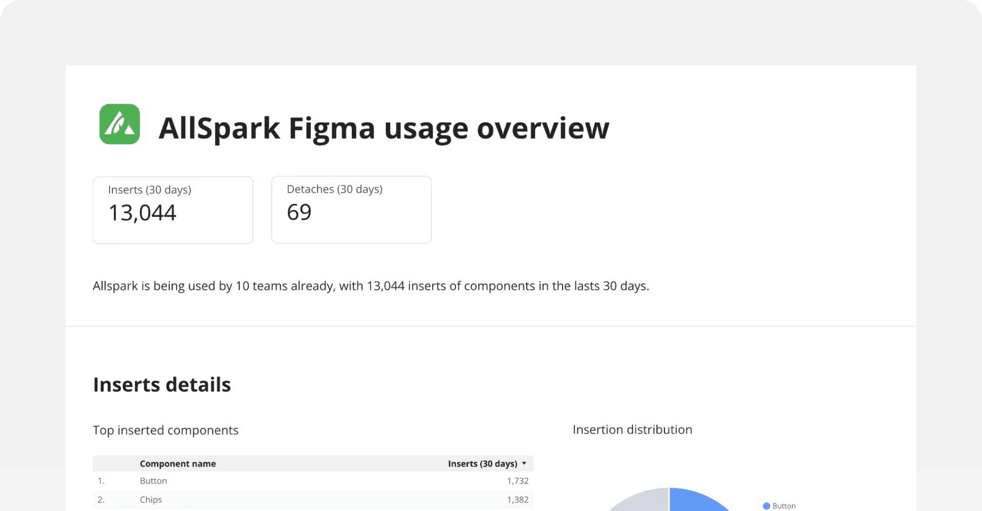Click the Component name column header
Screen dimensions: 982x511
(178, 463)
